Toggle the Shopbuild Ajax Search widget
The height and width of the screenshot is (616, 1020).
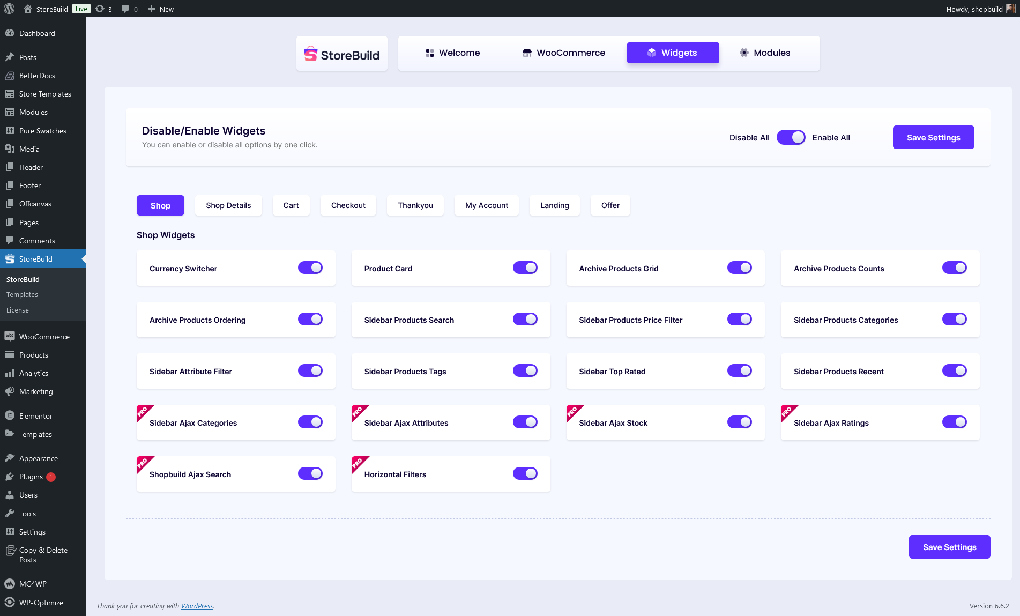coord(310,473)
